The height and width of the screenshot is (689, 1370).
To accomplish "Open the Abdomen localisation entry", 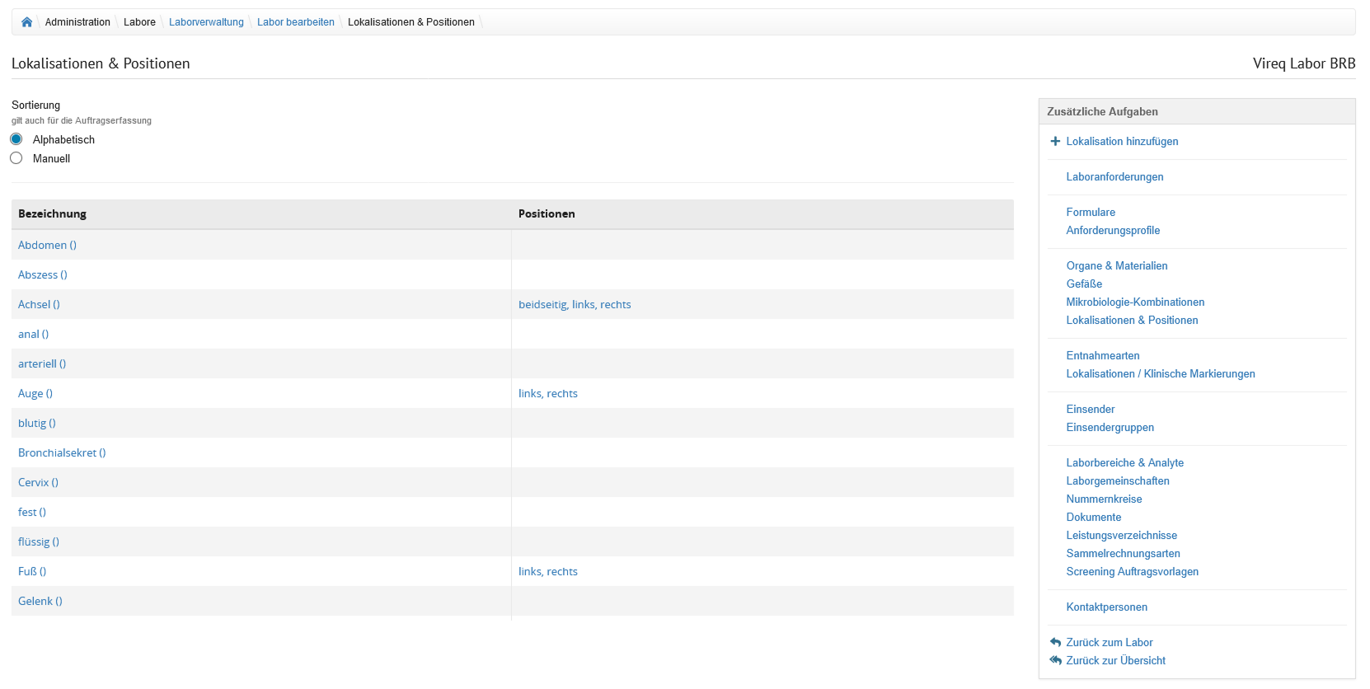I will 47,245.
